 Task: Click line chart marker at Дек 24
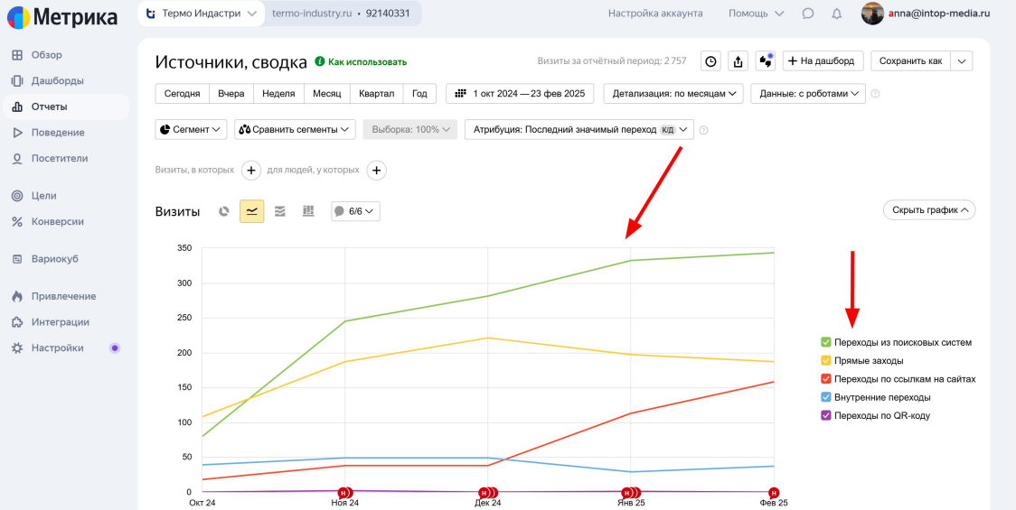[485, 493]
